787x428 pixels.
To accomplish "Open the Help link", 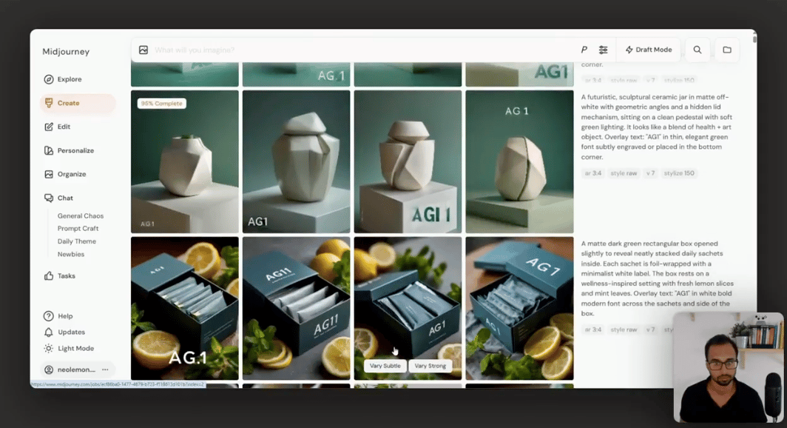I will coord(65,316).
